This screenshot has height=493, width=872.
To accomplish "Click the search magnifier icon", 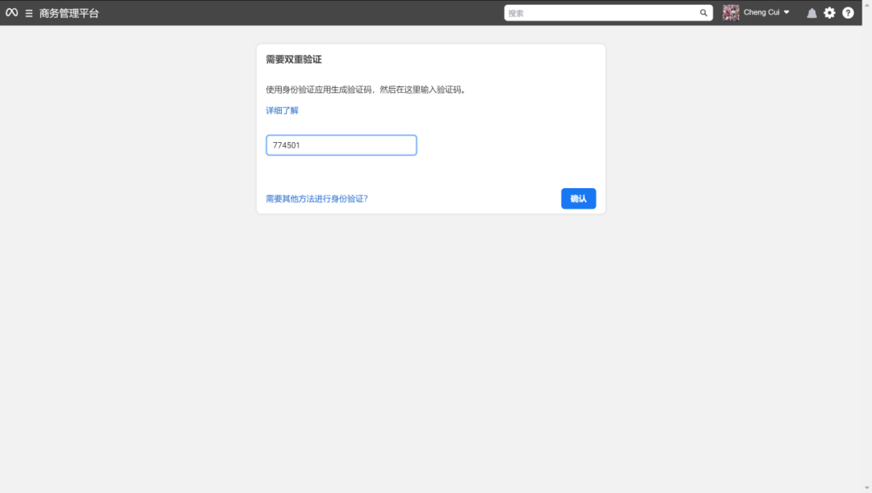I will point(703,12).
